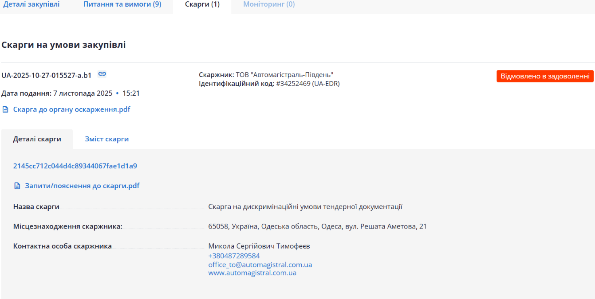Click the Скарги на умови закупівлі heading
The height and width of the screenshot is (299, 595).
(x=63, y=45)
